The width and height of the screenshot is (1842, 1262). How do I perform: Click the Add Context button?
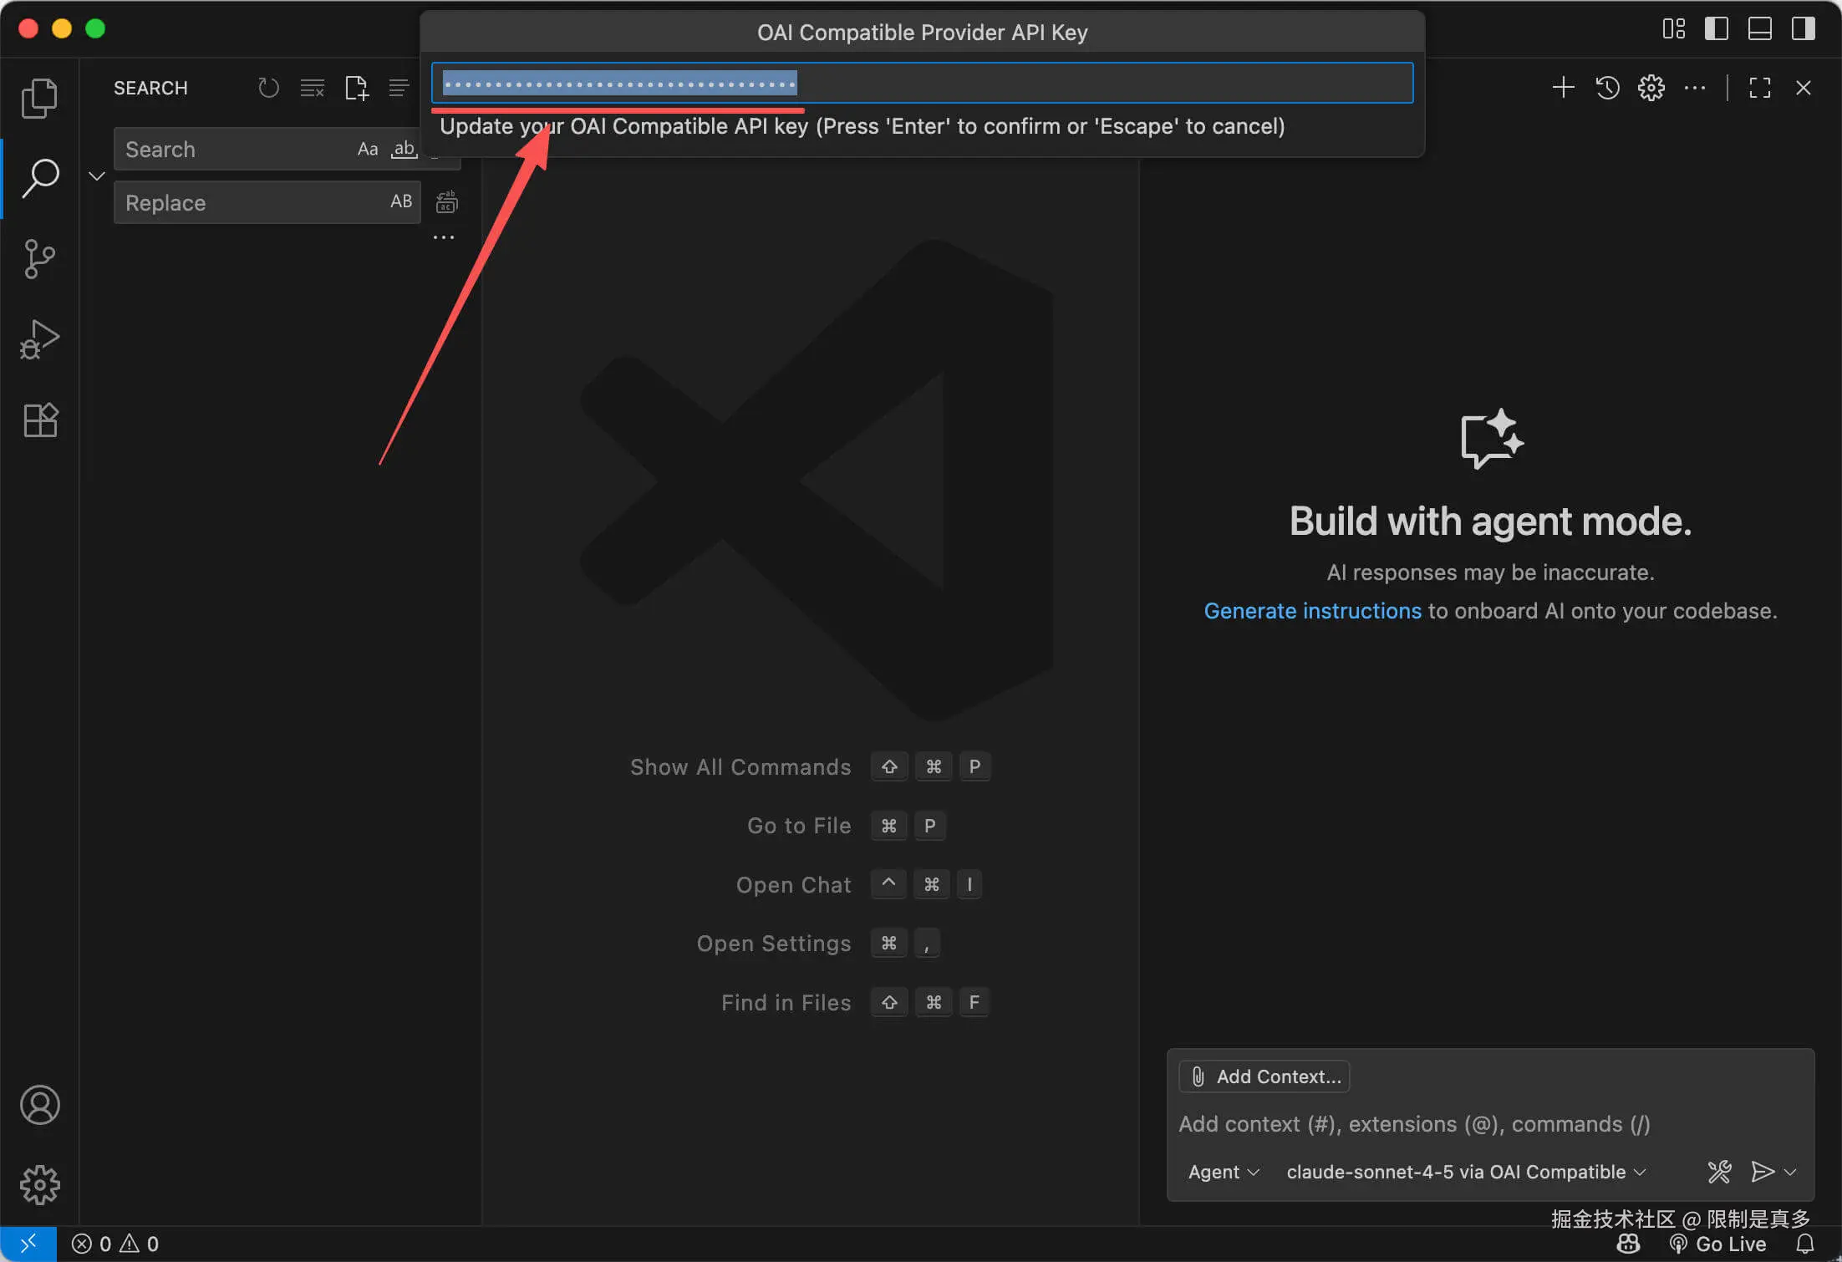click(1264, 1076)
